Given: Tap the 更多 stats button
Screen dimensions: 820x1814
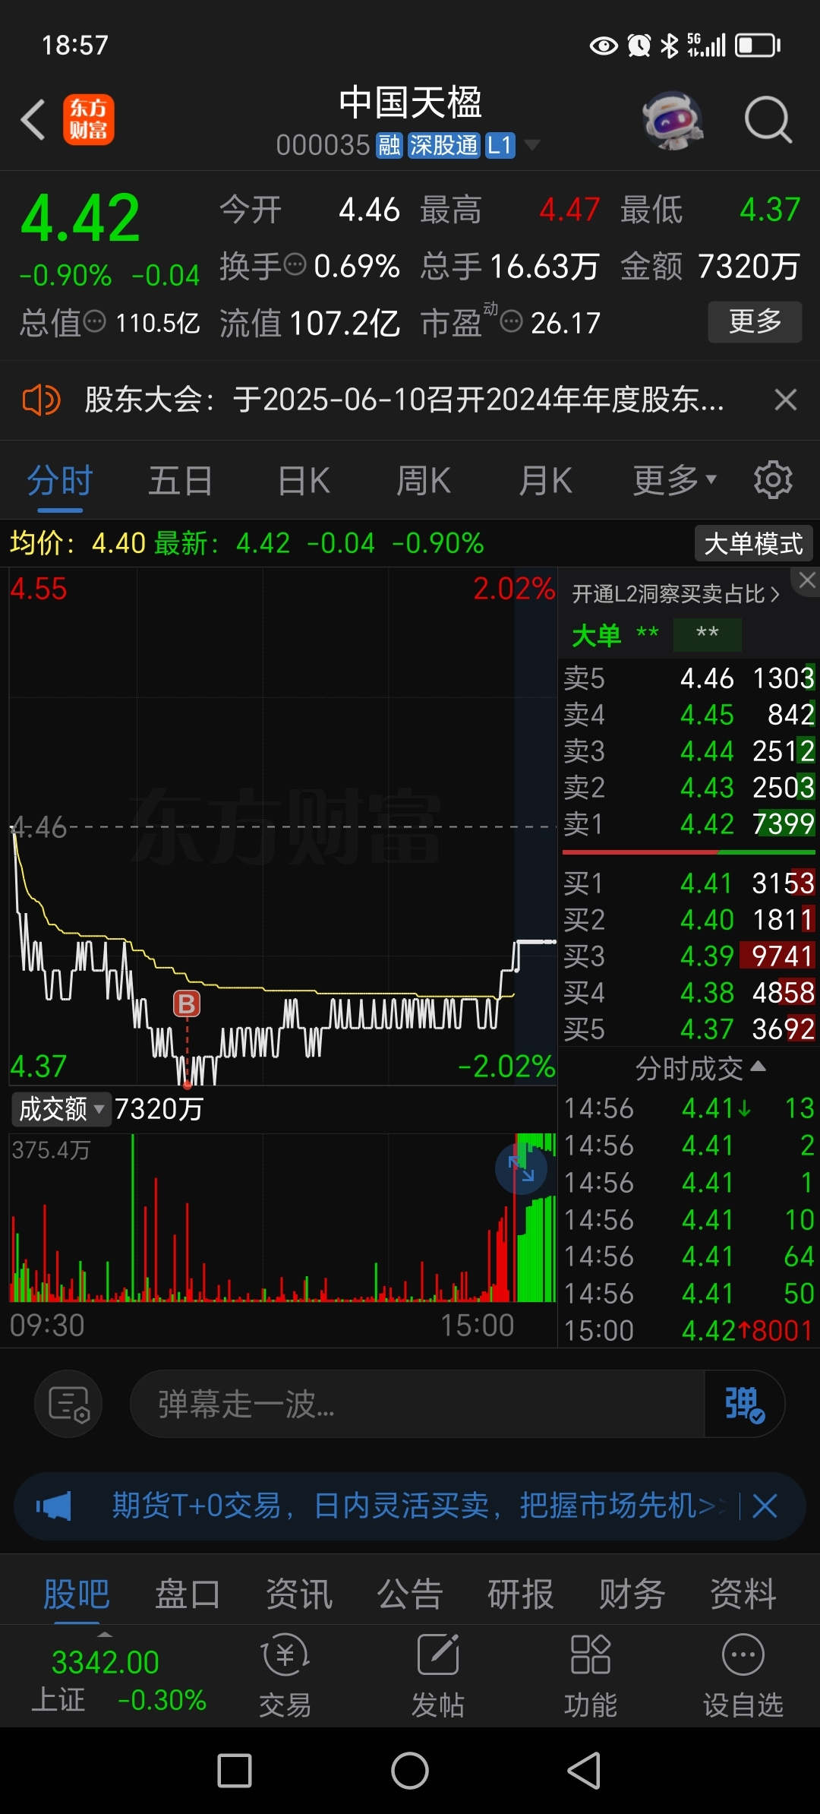Looking at the screenshot, I should 755,321.
